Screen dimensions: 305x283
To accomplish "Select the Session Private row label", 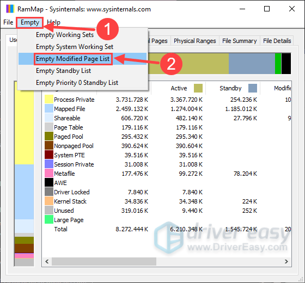I will [74, 164].
